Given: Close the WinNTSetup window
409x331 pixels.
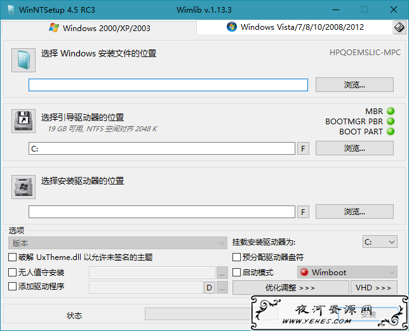Looking at the screenshot, I should pos(394,10).
